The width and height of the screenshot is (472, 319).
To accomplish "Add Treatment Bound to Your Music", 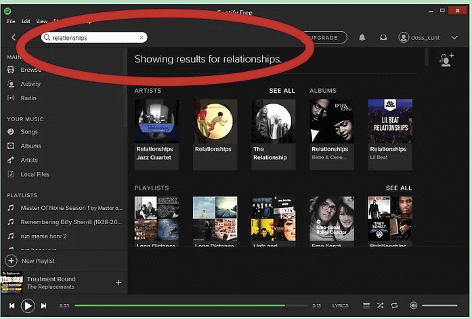I will tap(119, 282).
